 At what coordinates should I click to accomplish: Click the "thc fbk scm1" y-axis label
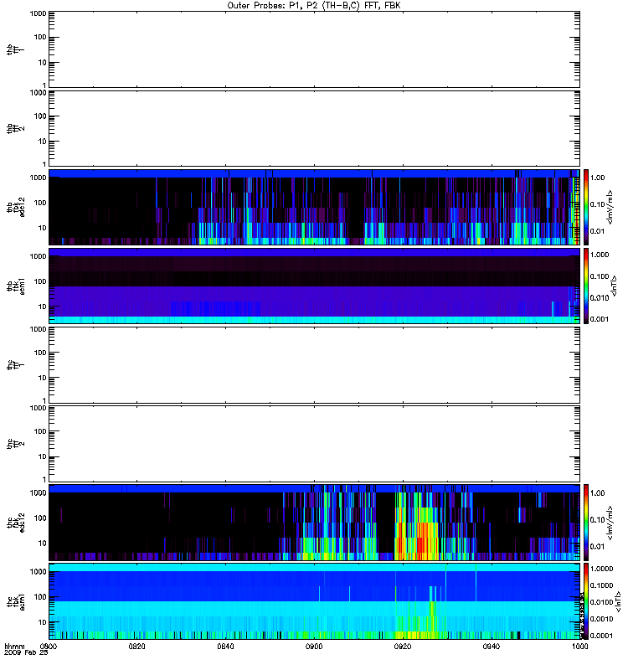coord(16,601)
